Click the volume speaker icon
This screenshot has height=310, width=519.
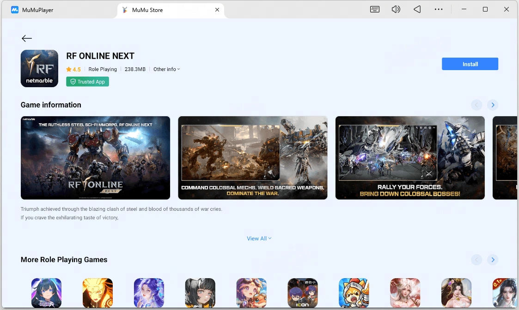click(396, 9)
